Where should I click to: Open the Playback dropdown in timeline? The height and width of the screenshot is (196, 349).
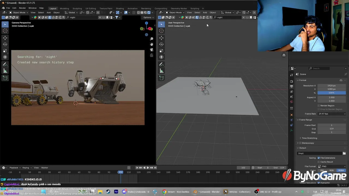[15, 168]
